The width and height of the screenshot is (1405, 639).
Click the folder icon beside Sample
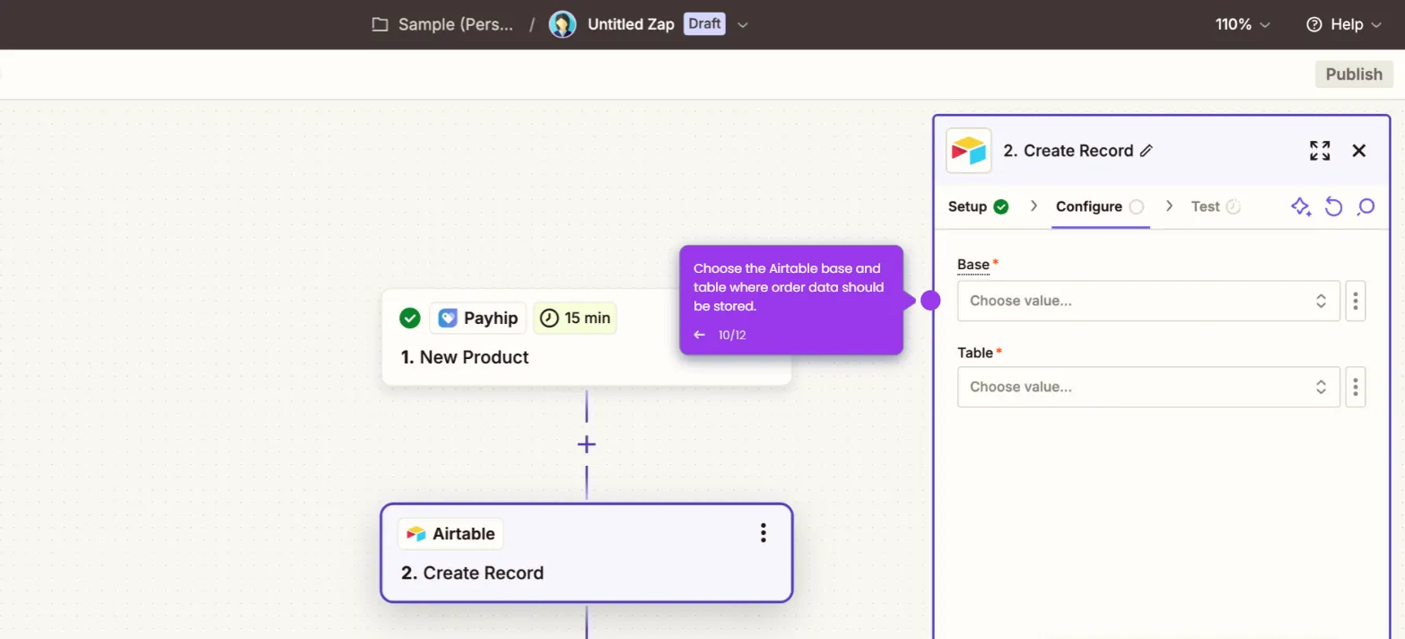click(x=380, y=24)
